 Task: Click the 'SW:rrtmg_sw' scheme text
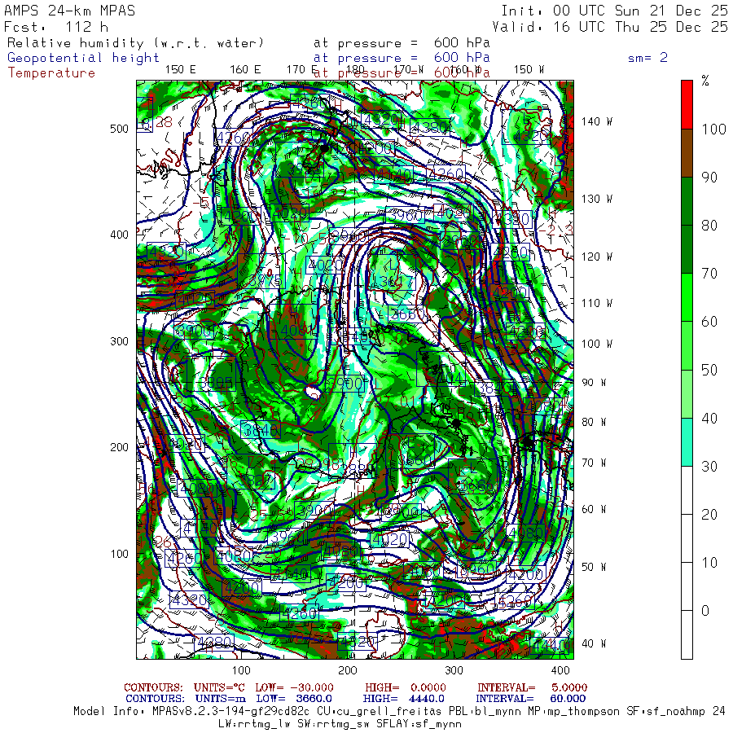333,724
